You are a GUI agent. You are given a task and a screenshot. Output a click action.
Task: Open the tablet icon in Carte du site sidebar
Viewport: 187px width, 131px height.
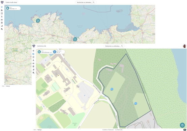coord(33,57)
